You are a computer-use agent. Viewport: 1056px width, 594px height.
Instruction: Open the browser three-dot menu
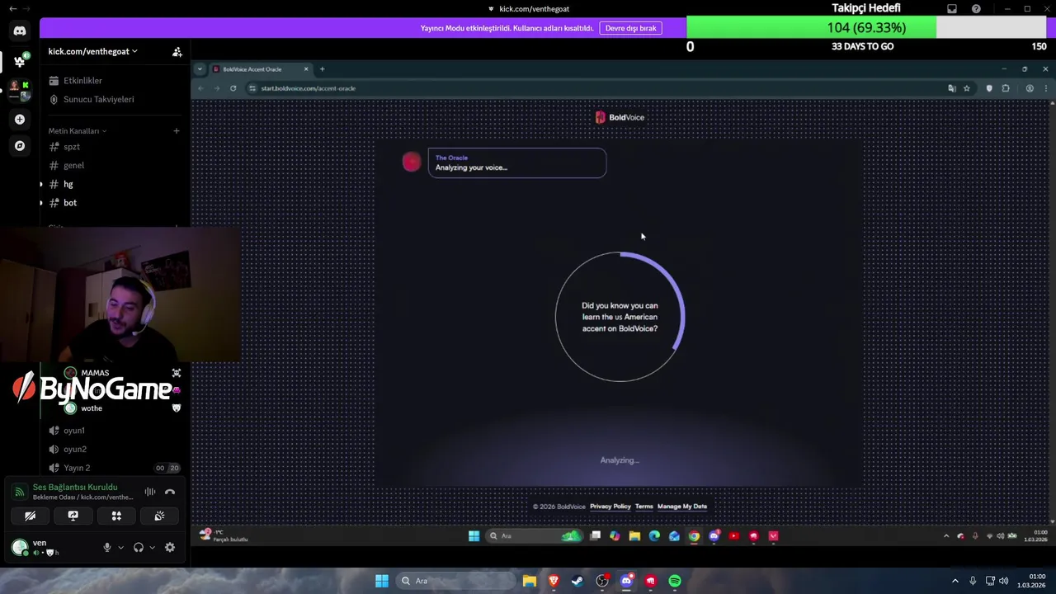[x=1045, y=88]
